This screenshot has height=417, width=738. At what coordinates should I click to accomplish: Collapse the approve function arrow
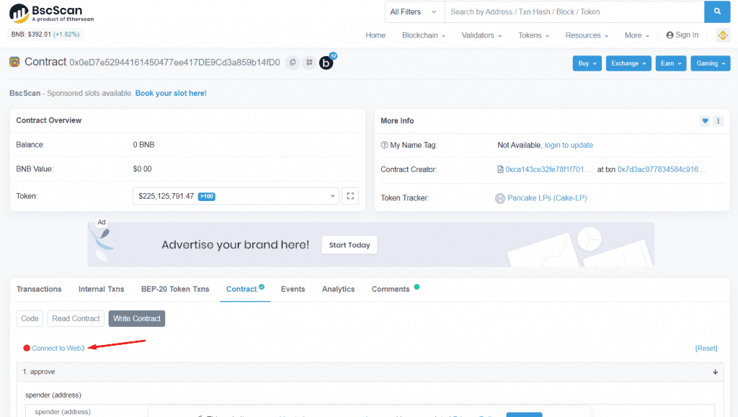point(715,372)
